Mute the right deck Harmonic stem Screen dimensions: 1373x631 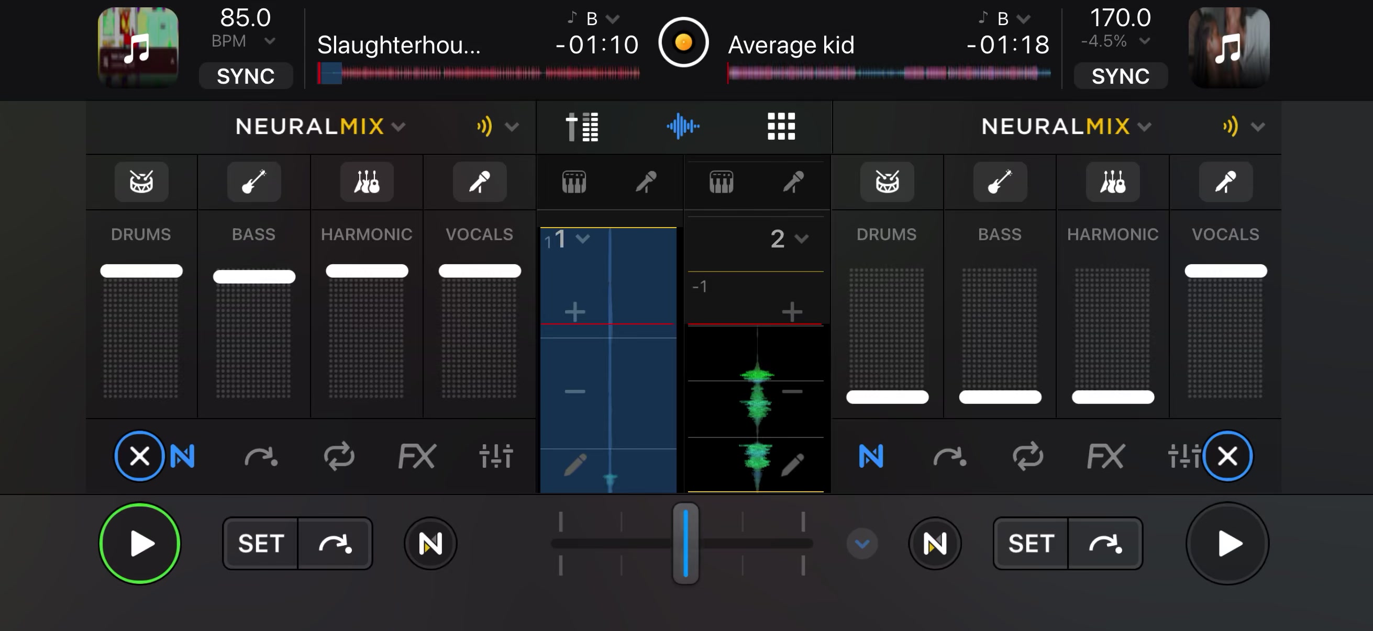1113,182
